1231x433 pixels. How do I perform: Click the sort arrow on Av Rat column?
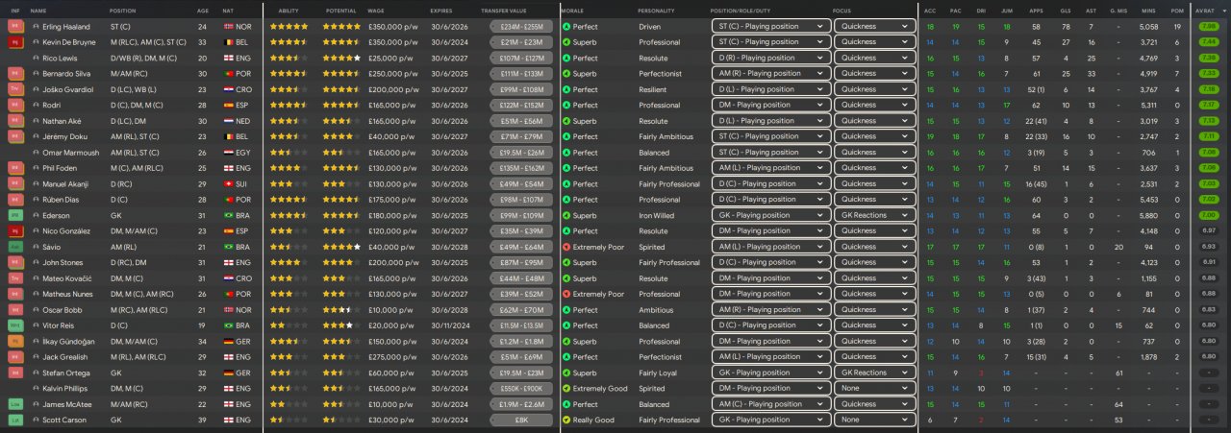(x=1222, y=10)
